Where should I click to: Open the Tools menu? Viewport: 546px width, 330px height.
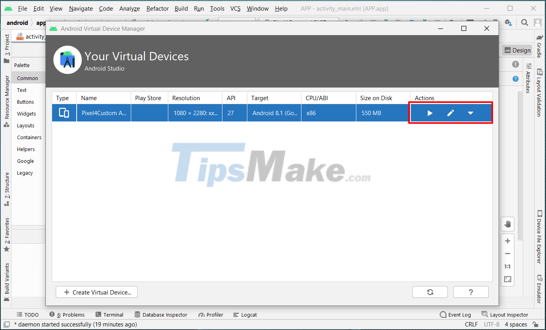217,8
